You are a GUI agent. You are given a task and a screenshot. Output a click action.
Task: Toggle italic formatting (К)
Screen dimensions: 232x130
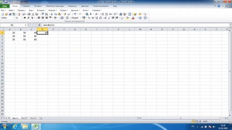tap(28, 18)
